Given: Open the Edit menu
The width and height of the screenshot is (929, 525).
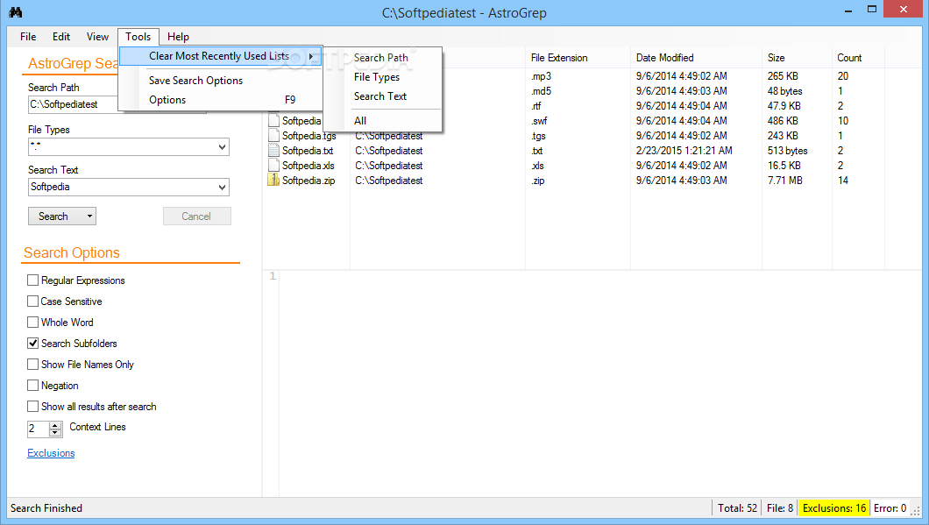Looking at the screenshot, I should (61, 37).
